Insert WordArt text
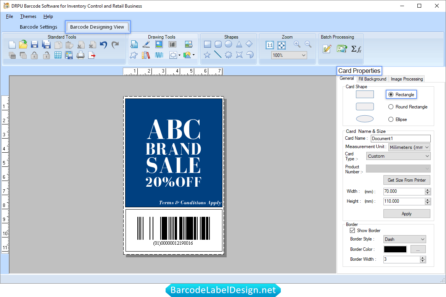 [159, 55]
